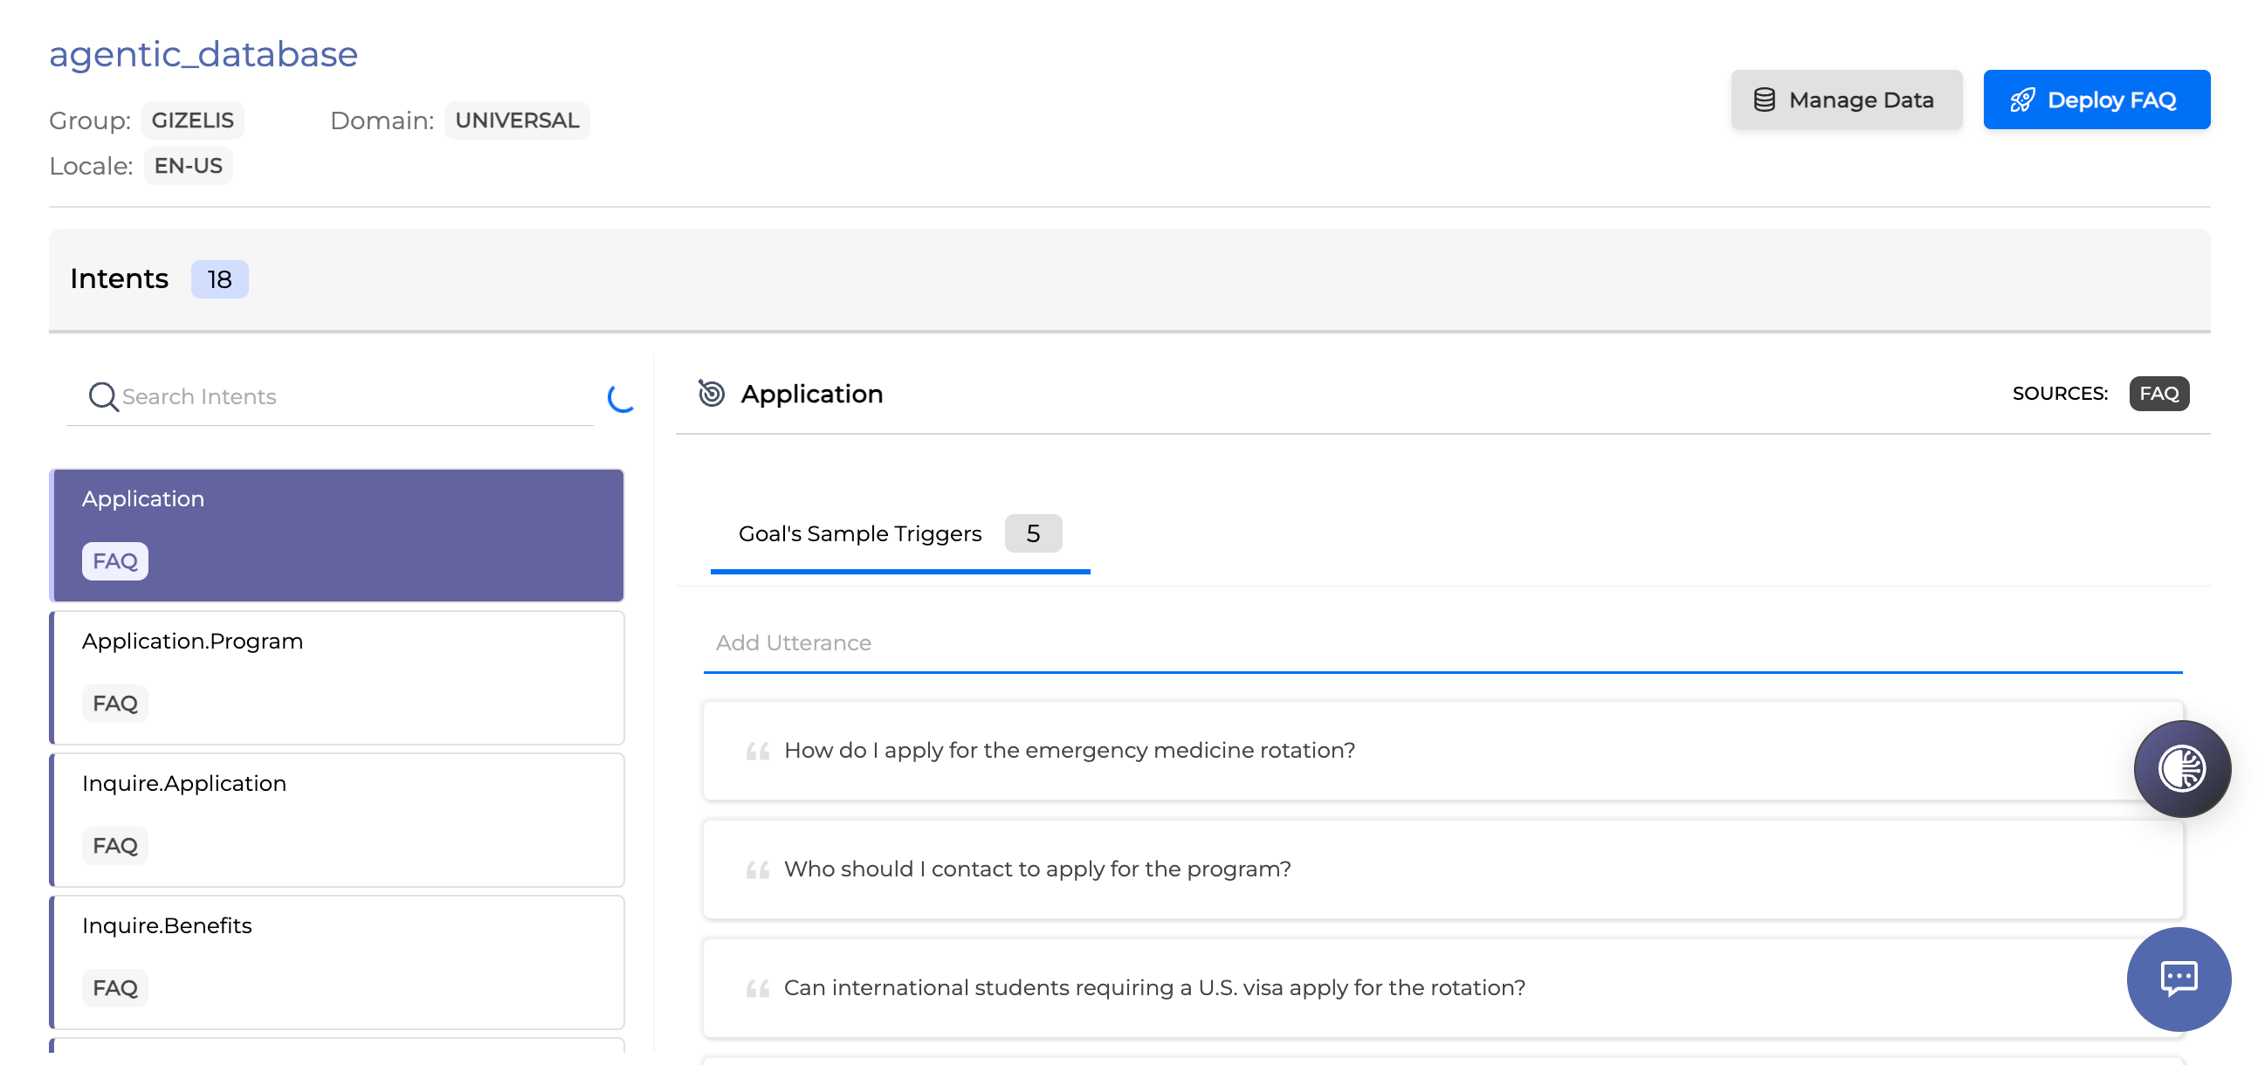Focus the Search Intents field
2258x1065 pixels.
tap(351, 397)
